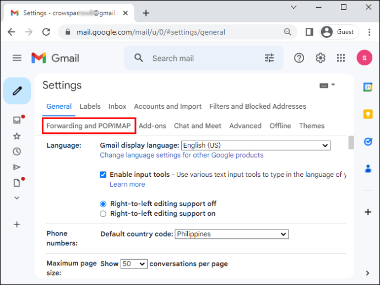This screenshot has width=380, height=285.
Task: Open Google Tasks in side panel
Action: coord(367,141)
